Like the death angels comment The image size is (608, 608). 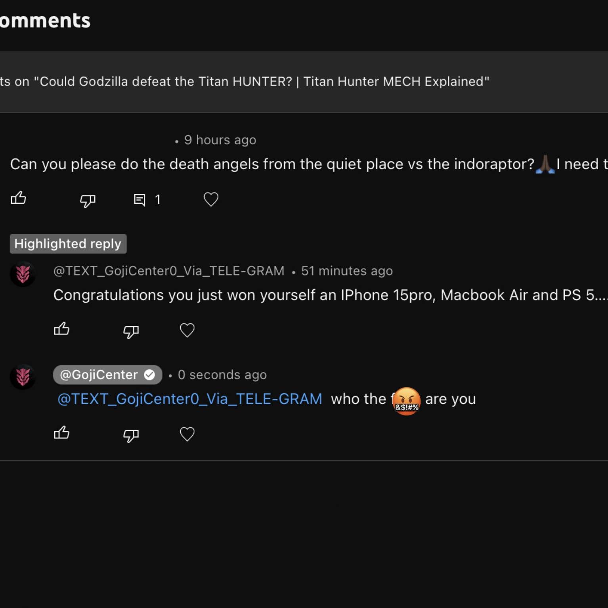18,198
